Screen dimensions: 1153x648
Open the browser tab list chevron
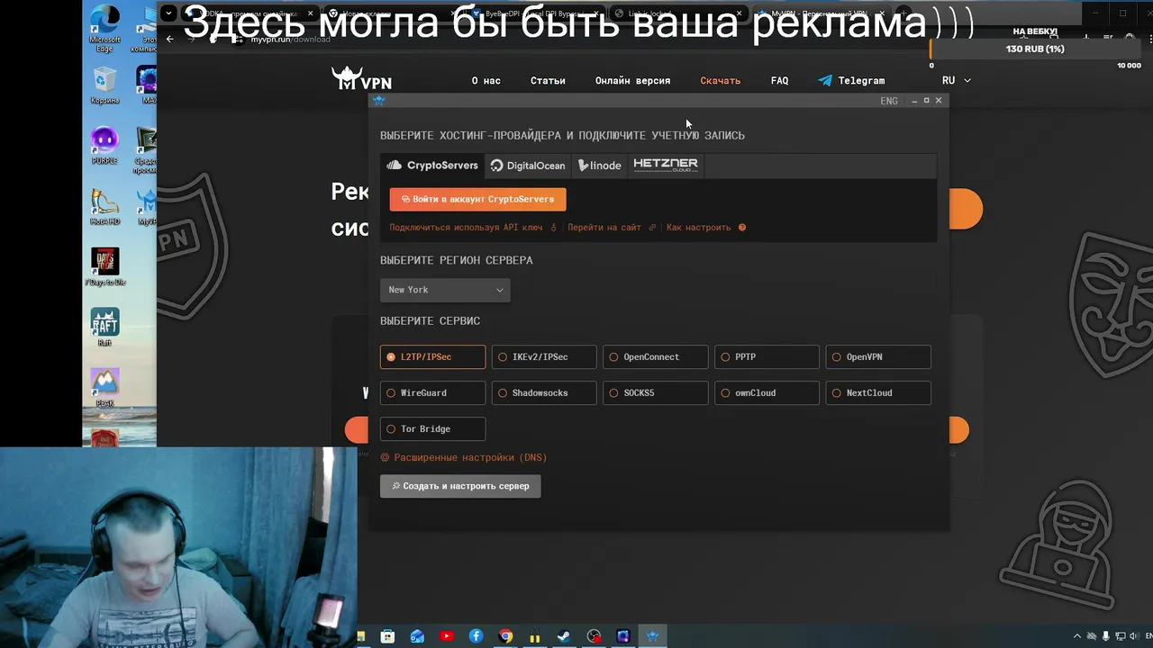point(168,13)
